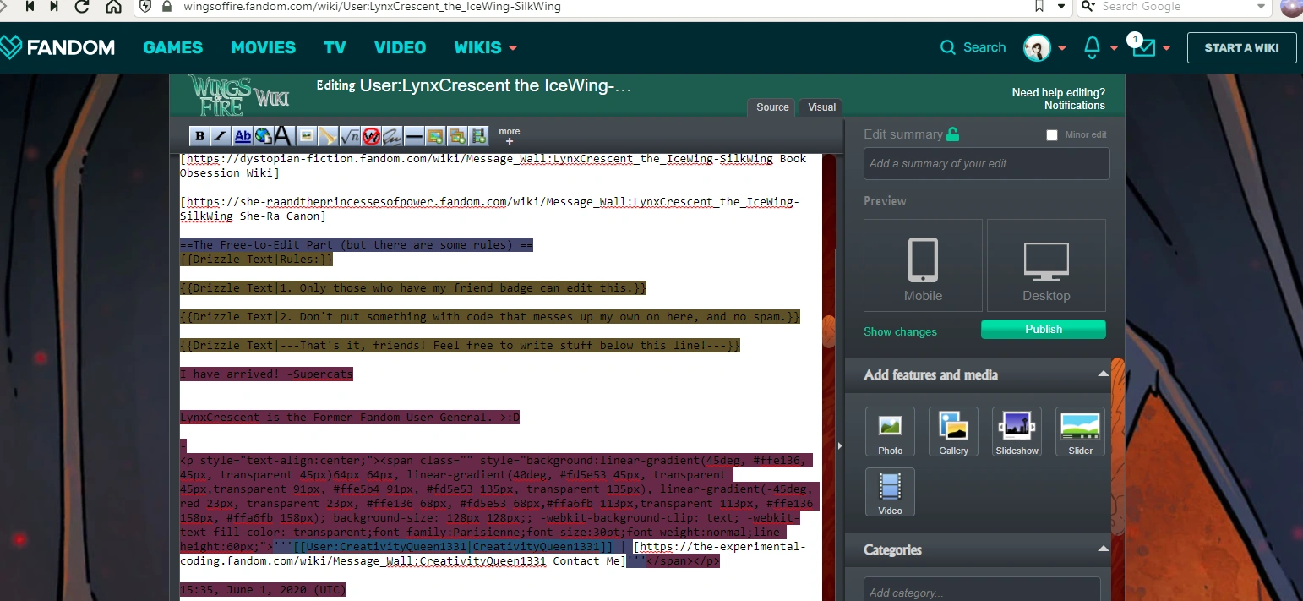Click the Edit summary input field
1303x601 pixels.
(x=986, y=164)
